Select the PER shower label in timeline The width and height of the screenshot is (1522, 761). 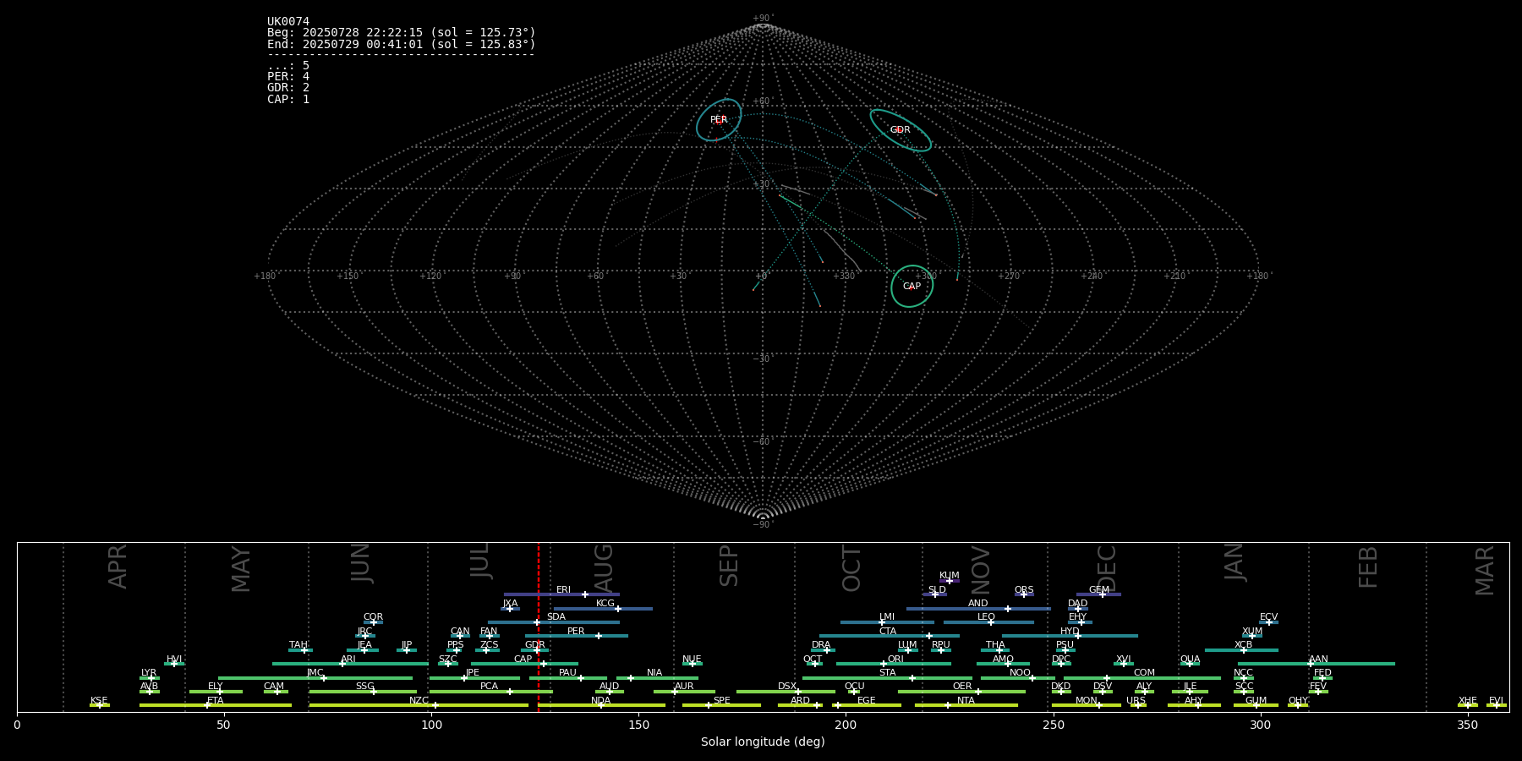(576, 632)
